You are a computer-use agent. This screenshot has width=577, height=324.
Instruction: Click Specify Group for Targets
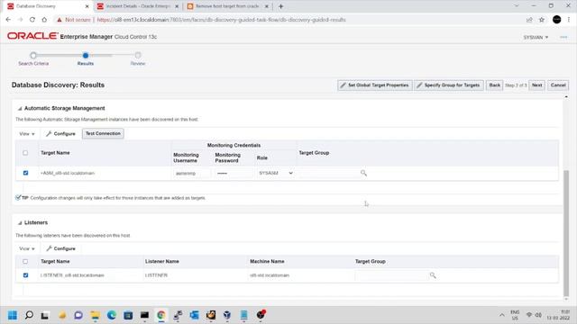click(449, 85)
